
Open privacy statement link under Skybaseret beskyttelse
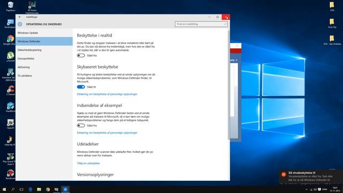pyautogui.click(x=107, y=94)
